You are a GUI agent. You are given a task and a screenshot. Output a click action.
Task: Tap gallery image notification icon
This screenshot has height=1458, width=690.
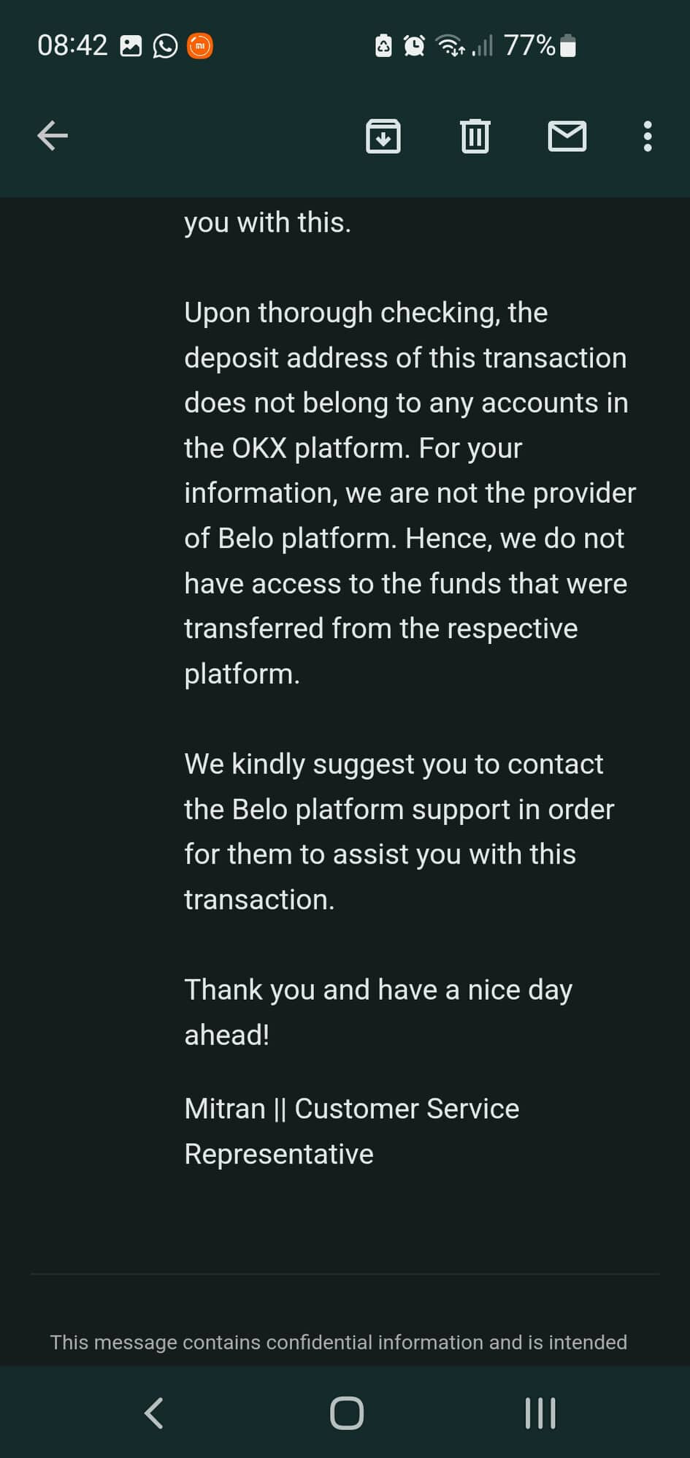click(x=131, y=46)
